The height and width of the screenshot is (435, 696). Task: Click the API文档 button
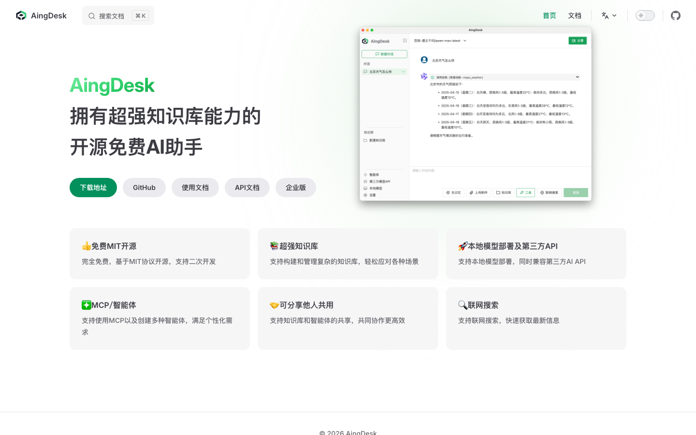point(247,188)
